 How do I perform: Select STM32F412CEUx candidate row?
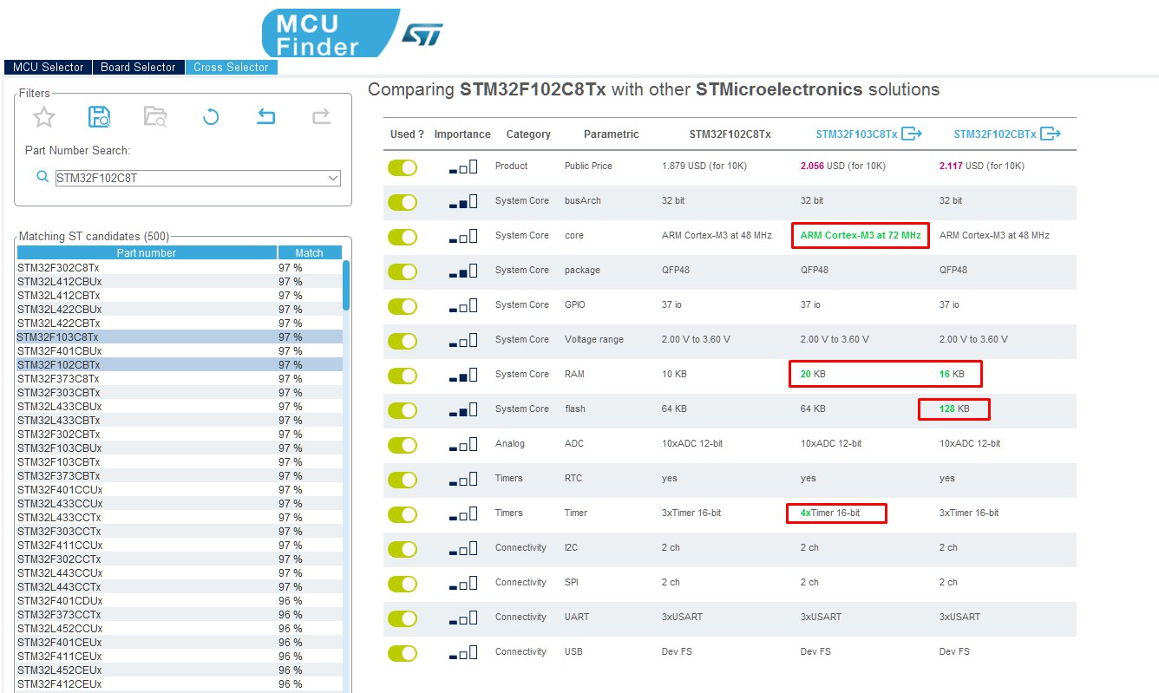(180, 684)
